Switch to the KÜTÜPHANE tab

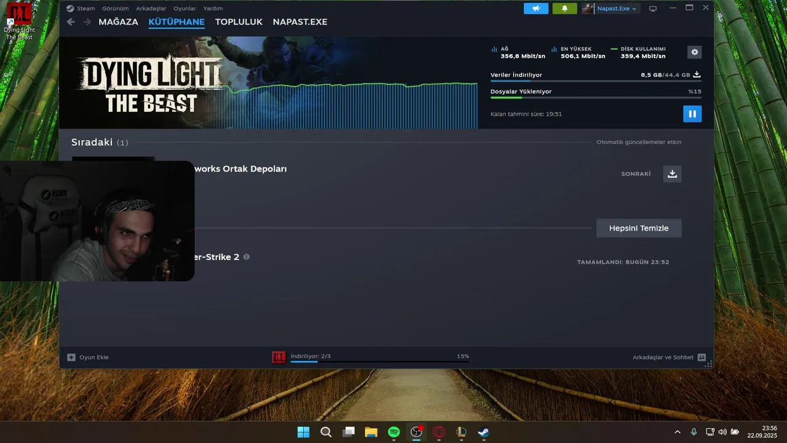tap(176, 22)
